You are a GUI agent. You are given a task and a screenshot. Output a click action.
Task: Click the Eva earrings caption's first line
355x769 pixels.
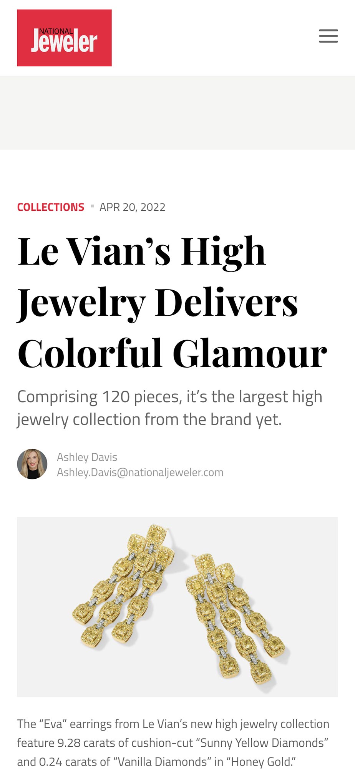(173, 724)
